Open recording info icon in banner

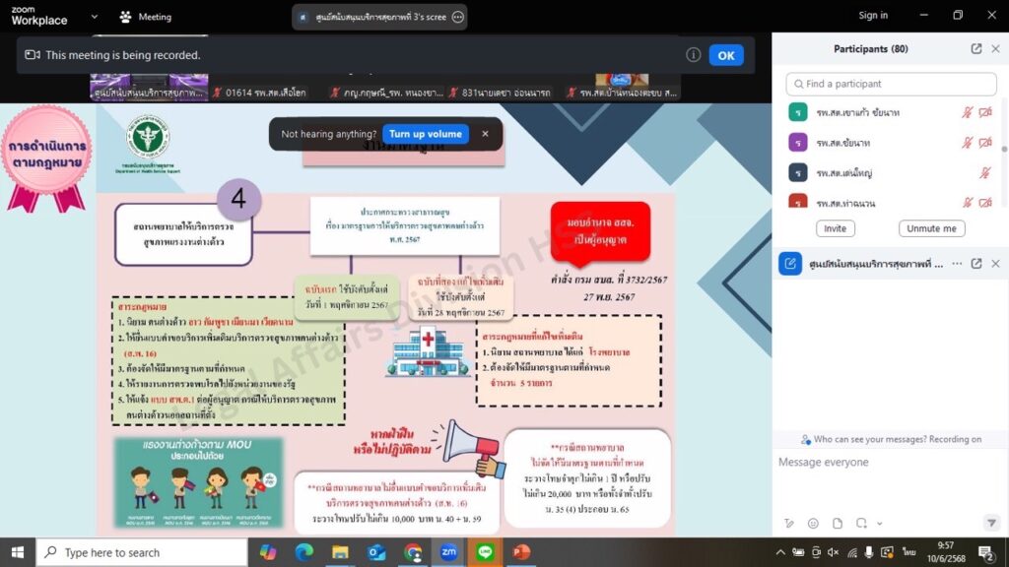coord(694,55)
